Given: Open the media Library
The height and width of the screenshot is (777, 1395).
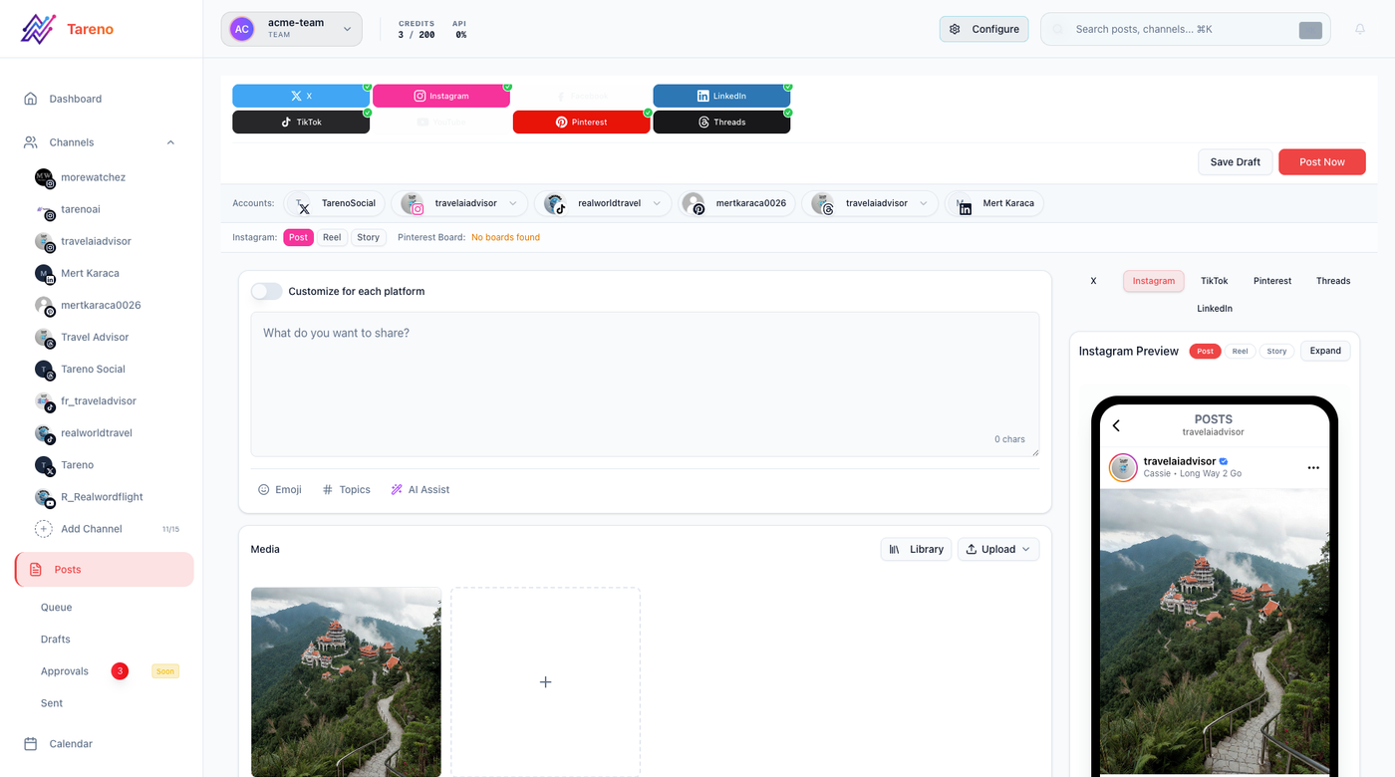Looking at the screenshot, I should click(916, 549).
